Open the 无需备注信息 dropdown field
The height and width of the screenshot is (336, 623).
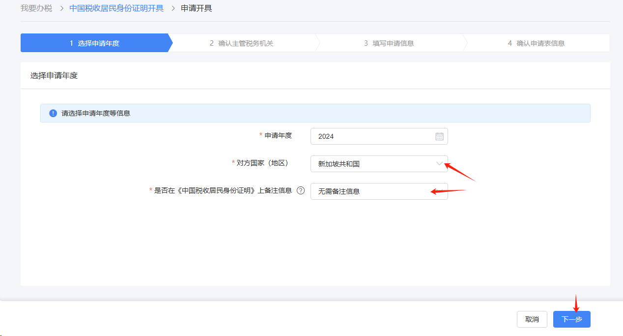pyautogui.click(x=378, y=191)
